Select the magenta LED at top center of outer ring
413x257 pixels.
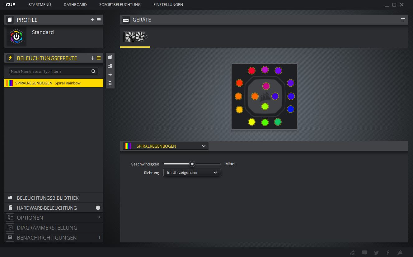pos(265,69)
